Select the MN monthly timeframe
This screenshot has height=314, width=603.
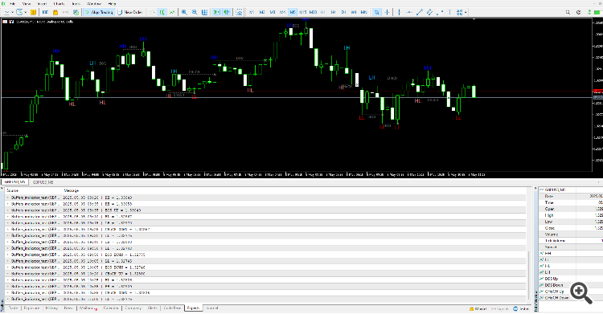point(363,12)
